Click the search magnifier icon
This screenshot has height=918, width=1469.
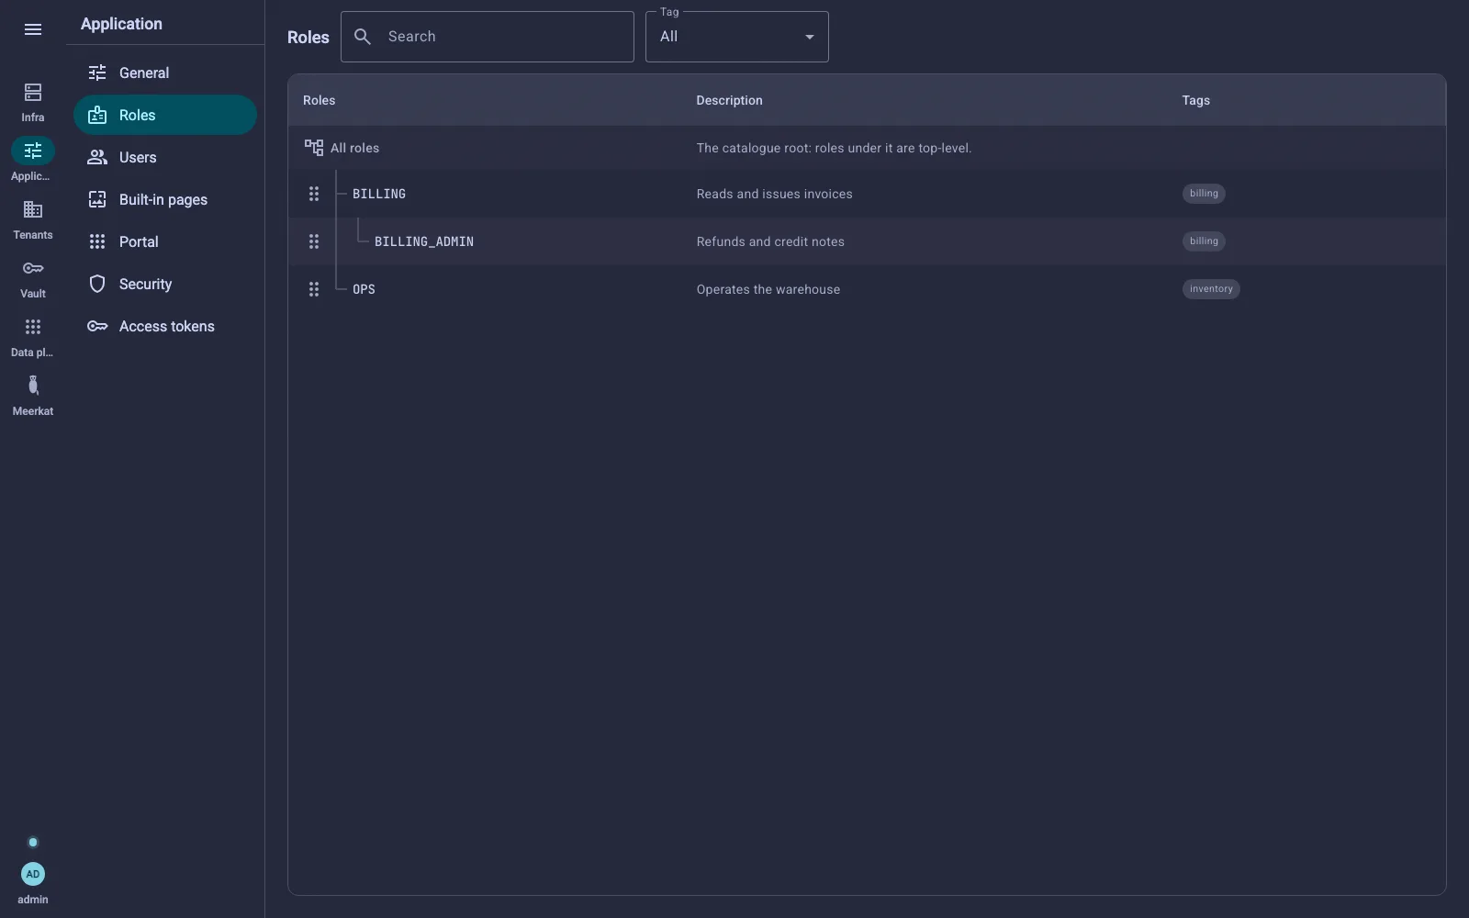tap(363, 37)
